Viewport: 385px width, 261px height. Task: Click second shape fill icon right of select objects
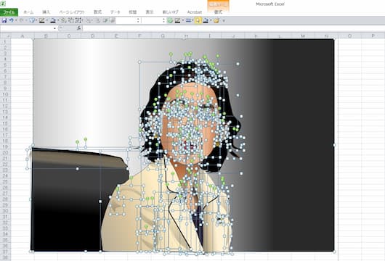coord(206,20)
